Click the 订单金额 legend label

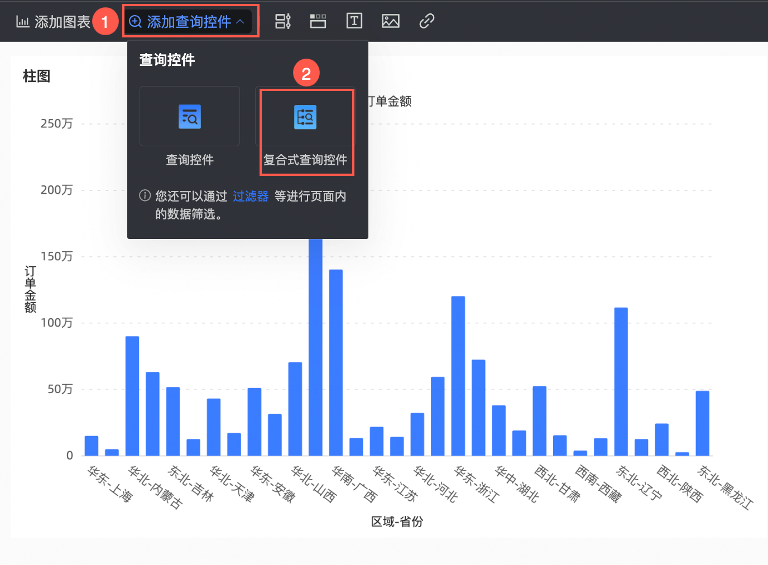pos(391,101)
